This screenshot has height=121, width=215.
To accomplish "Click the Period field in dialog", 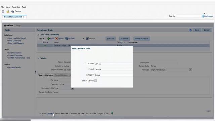I will pos(114,70).
